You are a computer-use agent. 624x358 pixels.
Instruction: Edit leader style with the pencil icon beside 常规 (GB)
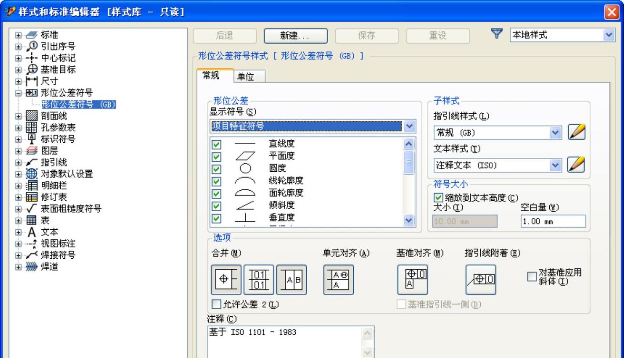coord(577,132)
